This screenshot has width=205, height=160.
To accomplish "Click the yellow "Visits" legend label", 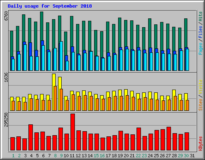I will pyautogui.click(x=200, y=87).
